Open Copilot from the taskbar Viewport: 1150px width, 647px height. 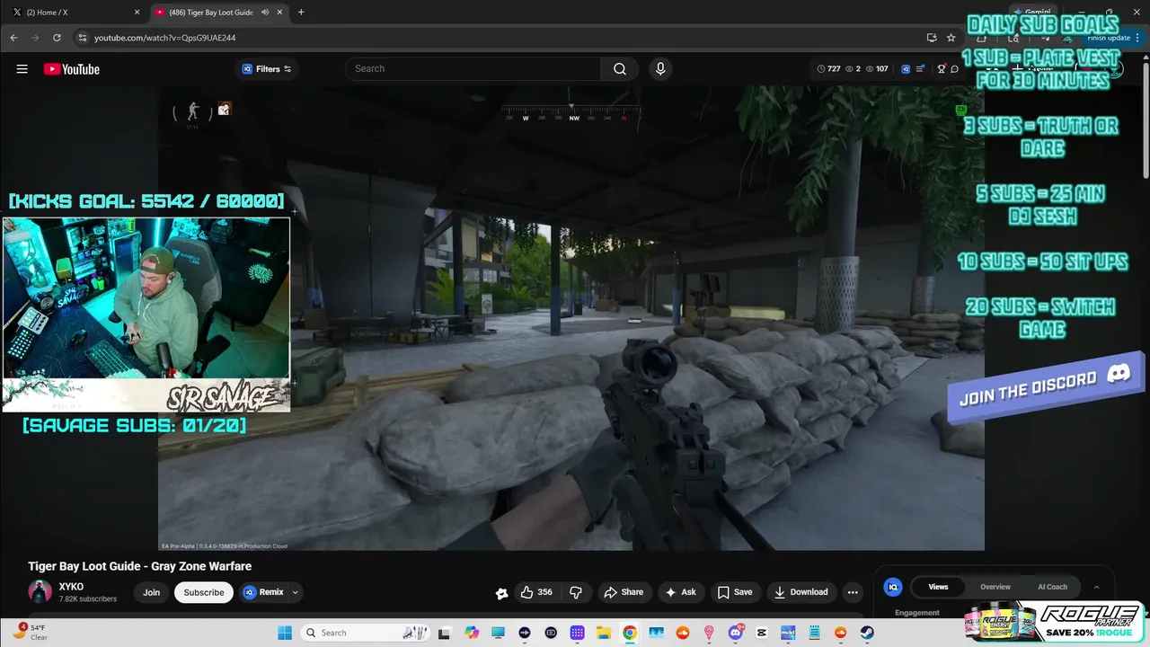(x=472, y=633)
